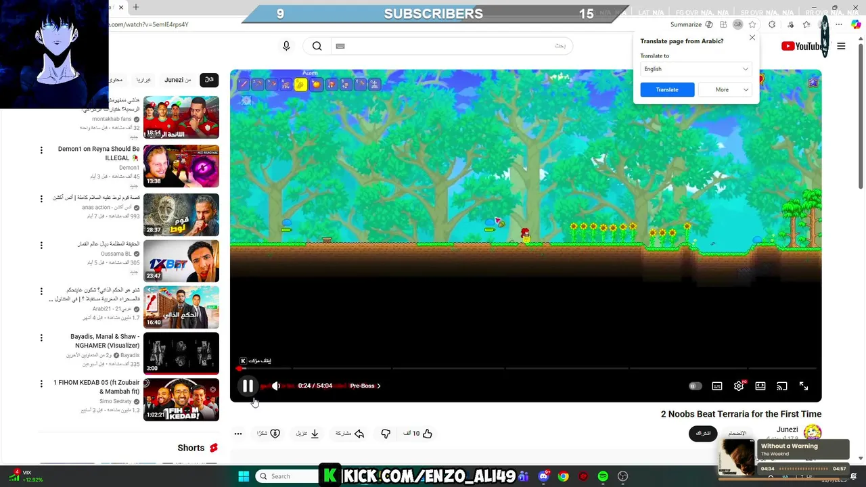Viewport: 866px width, 487px height.
Task: Open Discord from the taskbar
Action: pyautogui.click(x=543, y=476)
